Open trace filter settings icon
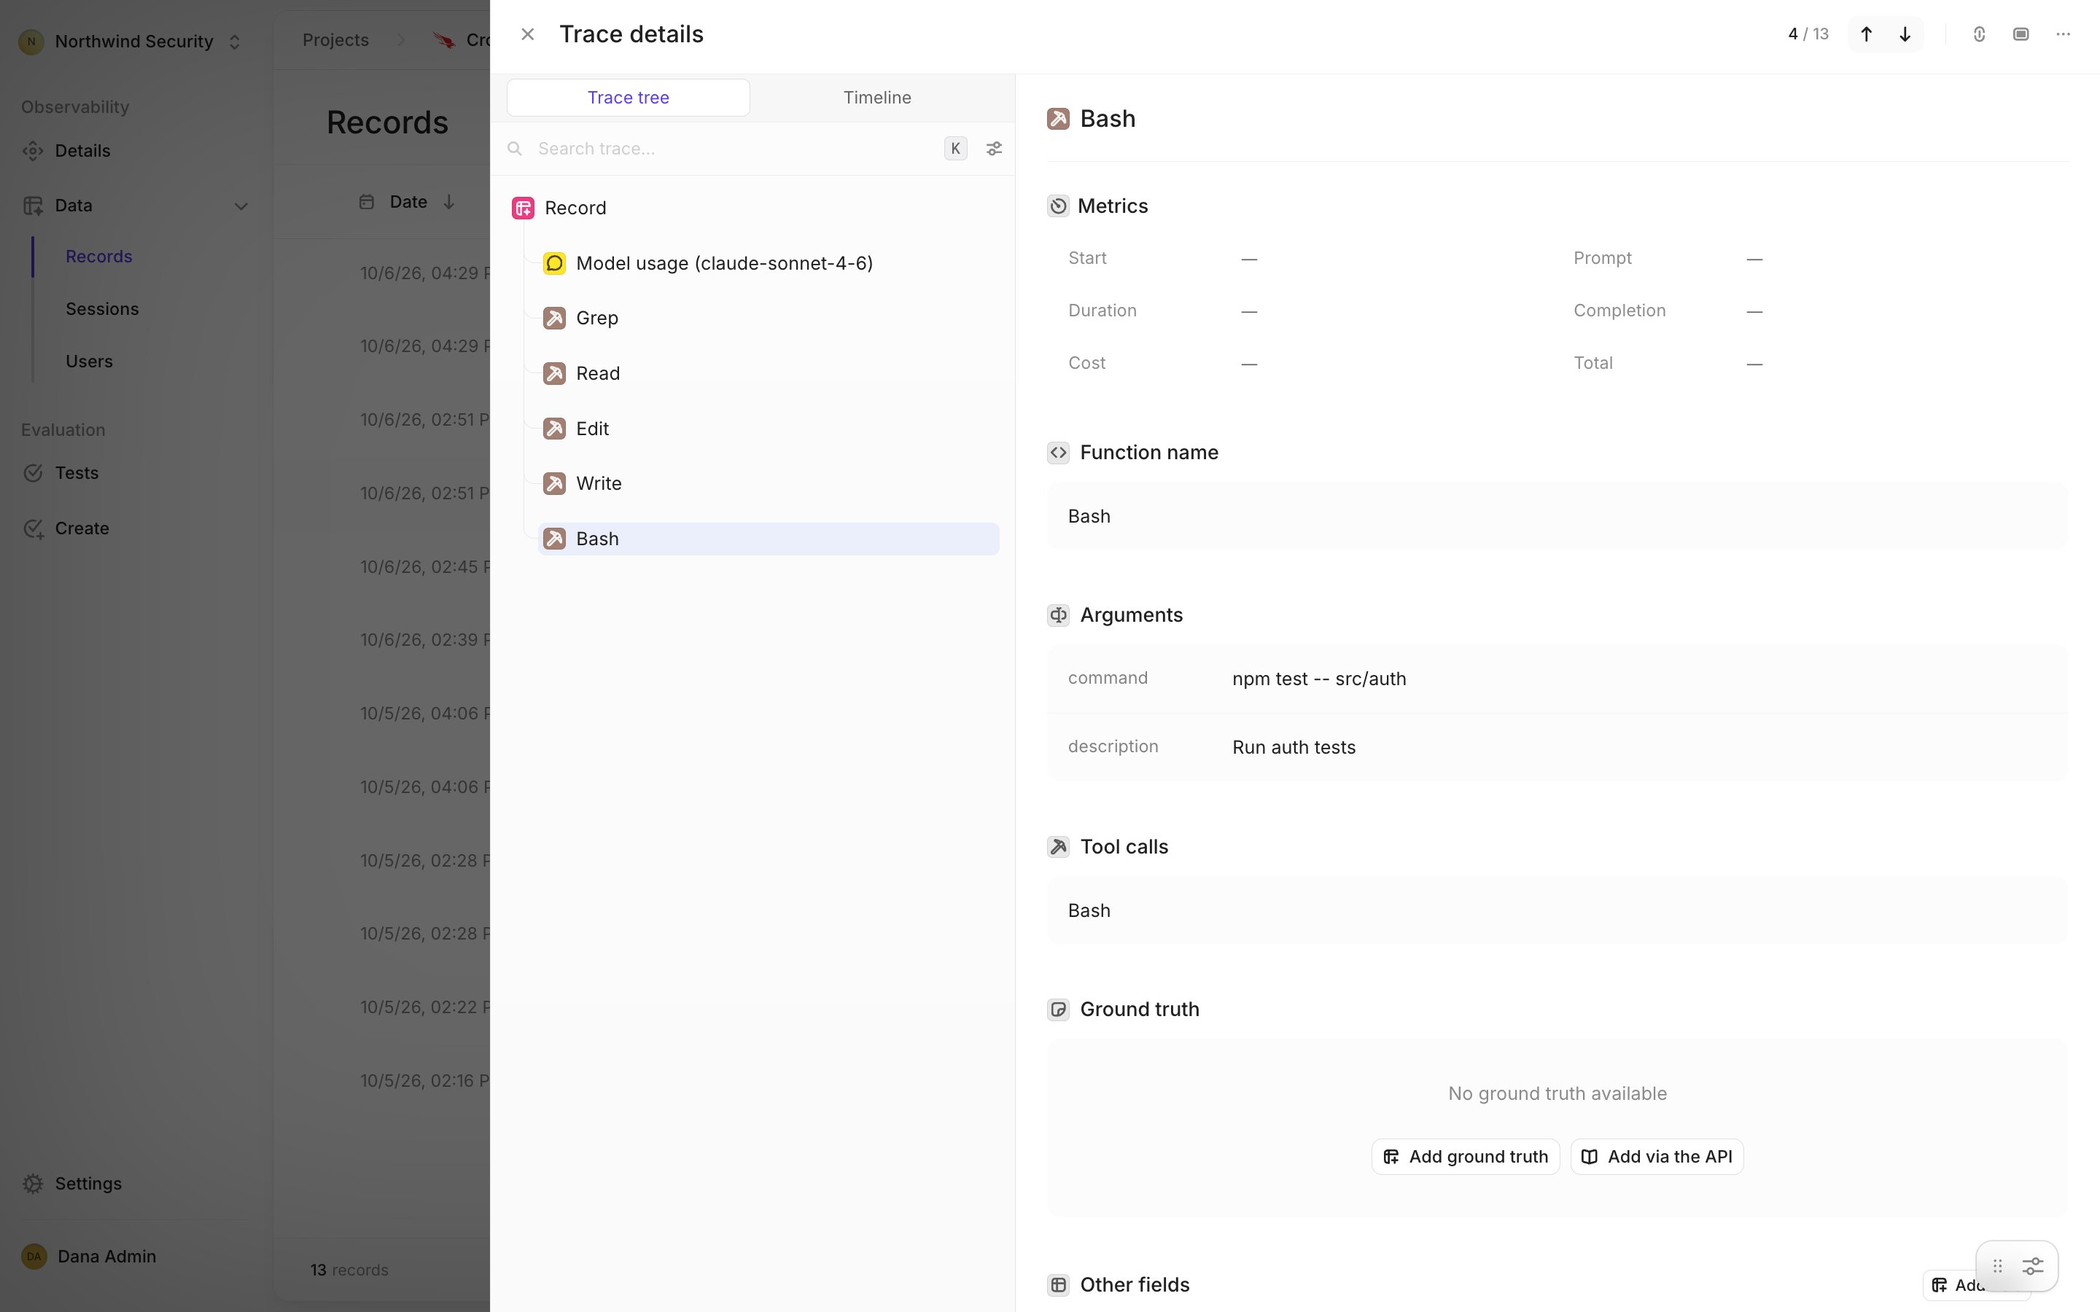The image size is (2100, 1312). (x=994, y=149)
